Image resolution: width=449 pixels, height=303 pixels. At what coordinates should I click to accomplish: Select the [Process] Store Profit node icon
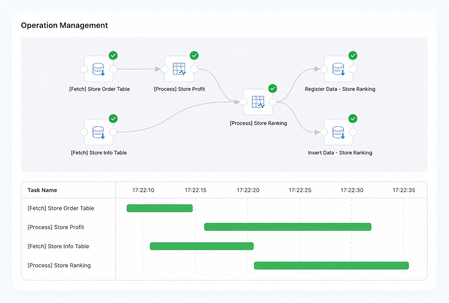click(x=179, y=69)
